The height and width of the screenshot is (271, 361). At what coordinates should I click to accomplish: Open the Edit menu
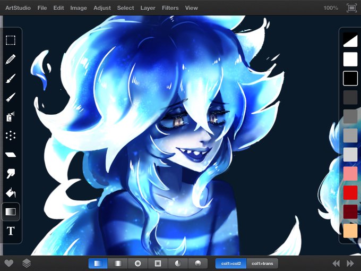(x=58, y=8)
